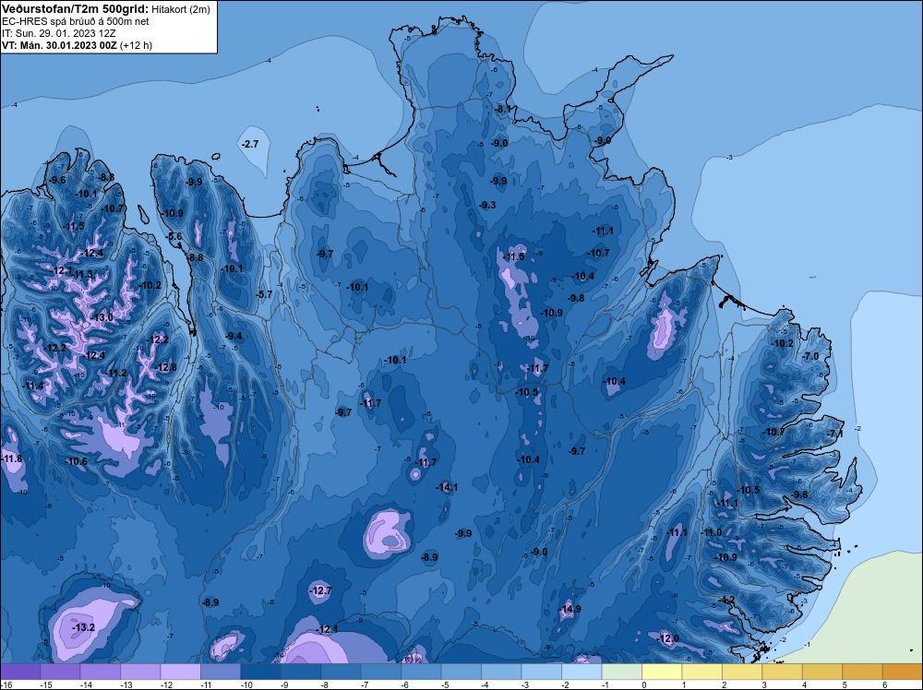Click the -9.6 temperature label
Image resolution: width=923 pixels, height=690 pixels.
[57, 180]
